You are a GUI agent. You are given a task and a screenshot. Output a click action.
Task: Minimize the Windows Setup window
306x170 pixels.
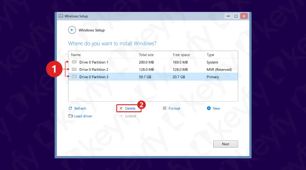point(228,16)
